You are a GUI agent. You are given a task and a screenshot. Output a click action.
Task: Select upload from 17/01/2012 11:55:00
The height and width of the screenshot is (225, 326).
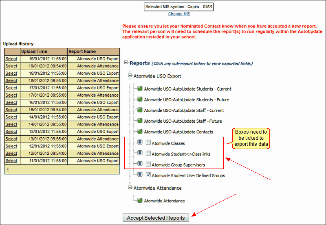coord(11,88)
